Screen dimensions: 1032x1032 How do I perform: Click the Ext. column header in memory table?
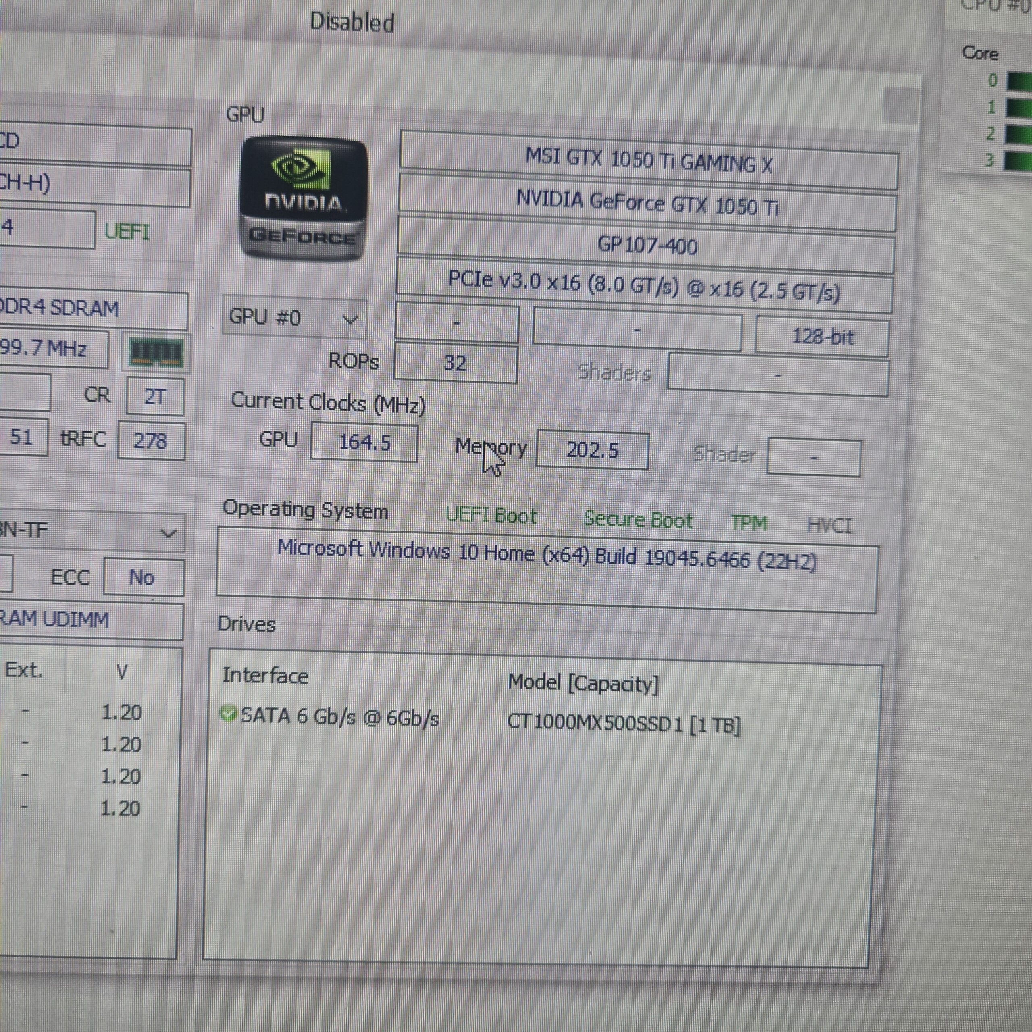[23, 670]
